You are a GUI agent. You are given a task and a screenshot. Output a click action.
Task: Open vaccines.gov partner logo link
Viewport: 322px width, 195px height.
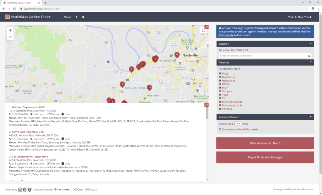(x=63, y=189)
